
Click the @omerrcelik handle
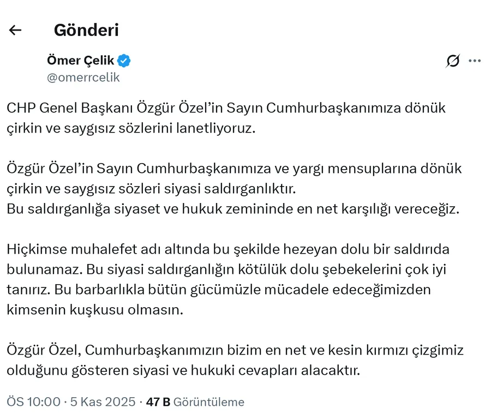tap(83, 77)
